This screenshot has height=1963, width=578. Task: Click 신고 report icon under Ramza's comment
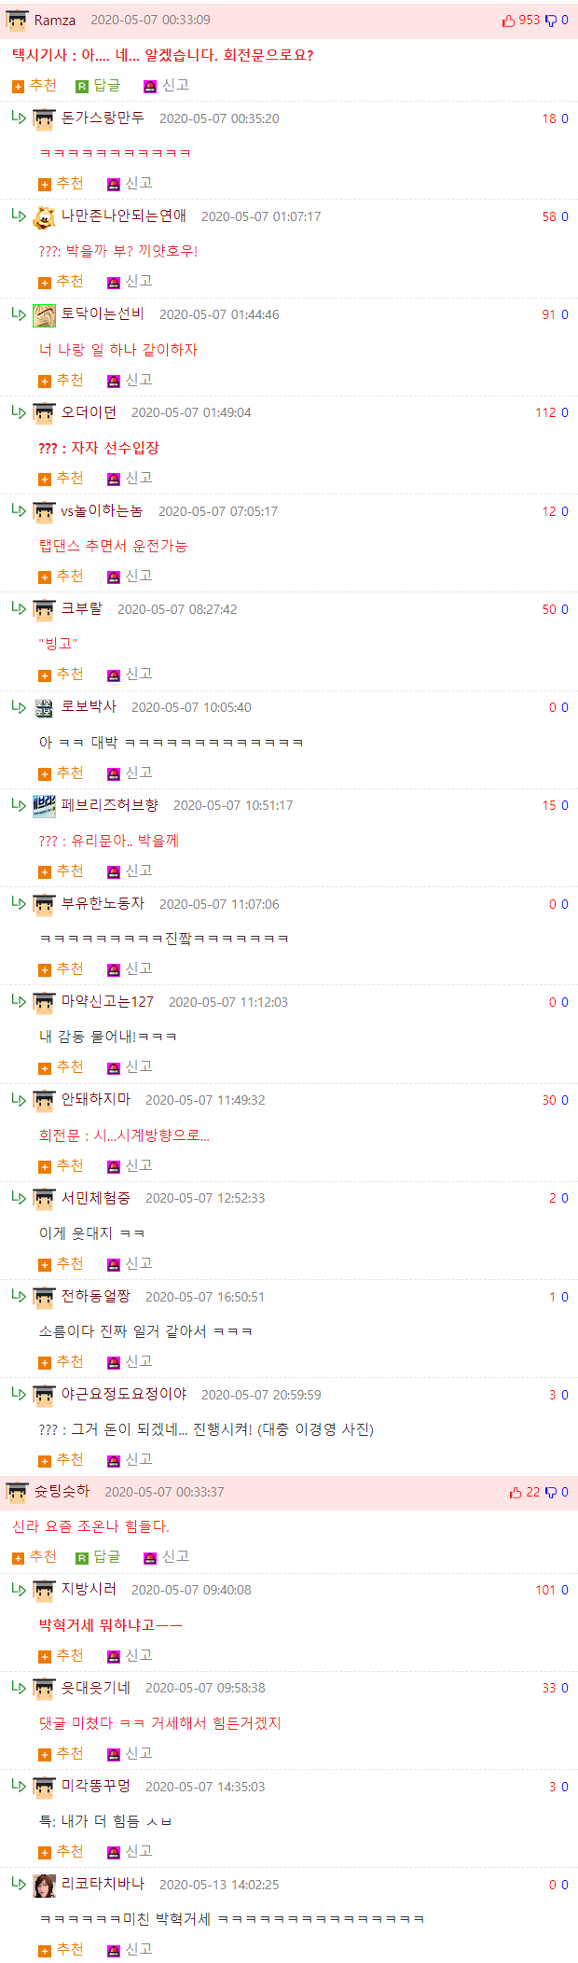pyautogui.click(x=149, y=87)
